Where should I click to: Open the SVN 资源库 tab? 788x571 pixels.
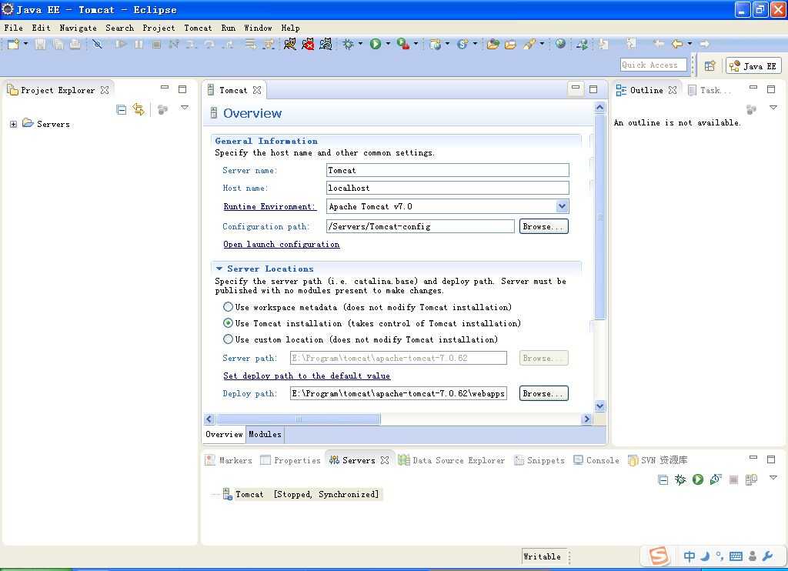tap(658, 460)
